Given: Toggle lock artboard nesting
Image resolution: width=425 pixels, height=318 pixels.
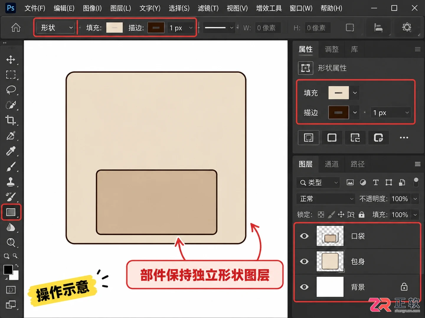Looking at the screenshot, I should pyautogui.click(x=351, y=215).
